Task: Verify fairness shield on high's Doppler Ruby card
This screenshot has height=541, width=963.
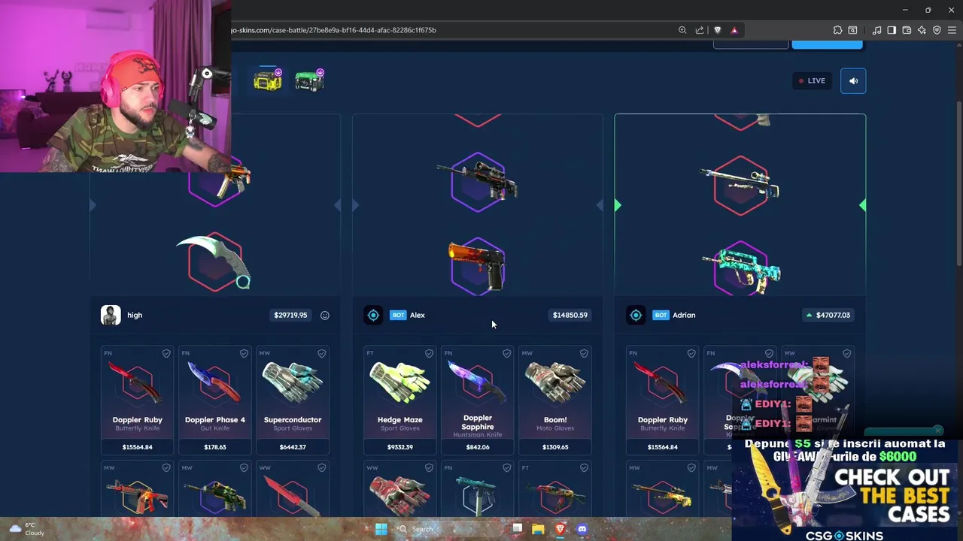Action: 166,353
